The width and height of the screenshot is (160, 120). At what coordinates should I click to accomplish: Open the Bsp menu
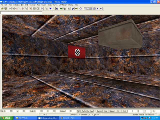coord(22,5)
